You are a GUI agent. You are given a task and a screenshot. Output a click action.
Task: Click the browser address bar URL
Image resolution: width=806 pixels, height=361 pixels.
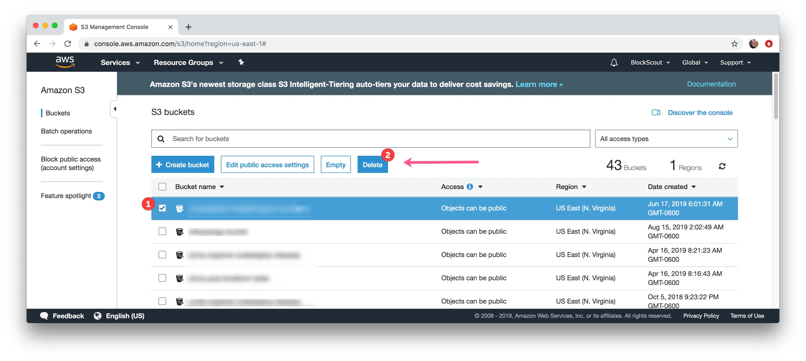pos(180,44)
